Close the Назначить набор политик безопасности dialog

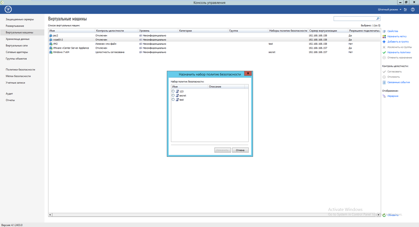coord(248,73)
